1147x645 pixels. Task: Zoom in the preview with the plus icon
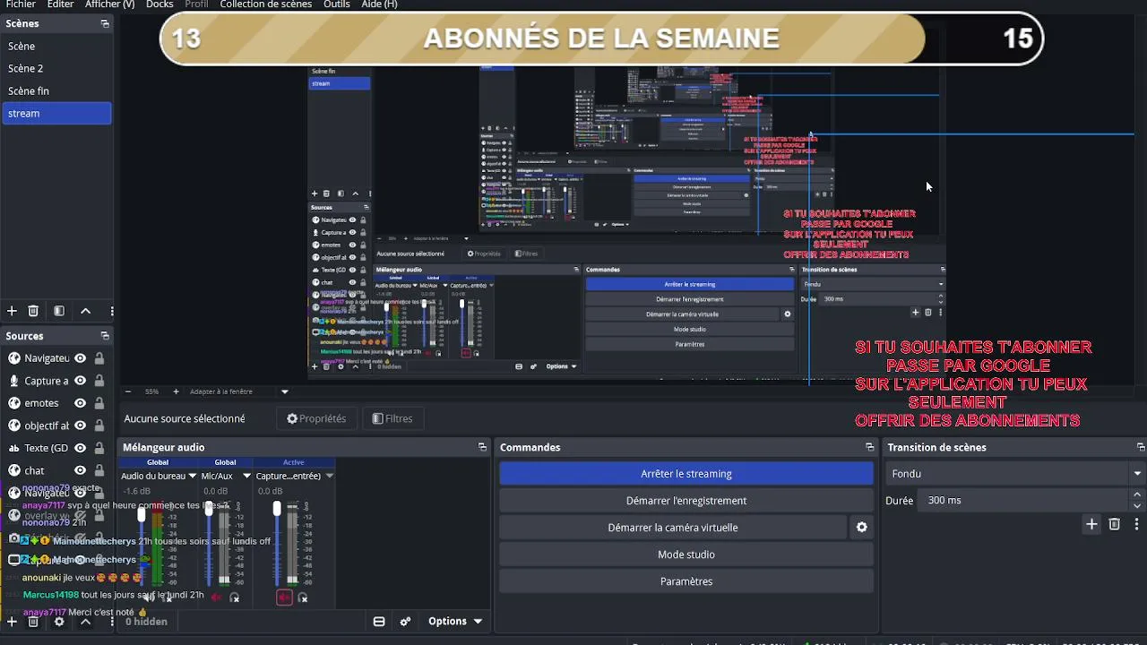[x=176, y=391]
